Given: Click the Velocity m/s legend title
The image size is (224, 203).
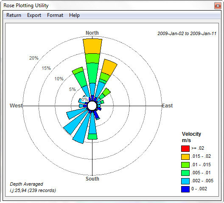Looking at the screenshot, I should pyautogui.click(x=191, y=137).
